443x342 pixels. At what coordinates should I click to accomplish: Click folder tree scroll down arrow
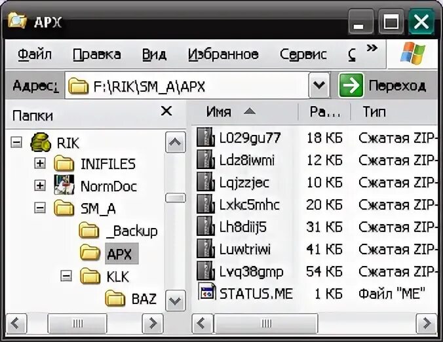[175, 301]
